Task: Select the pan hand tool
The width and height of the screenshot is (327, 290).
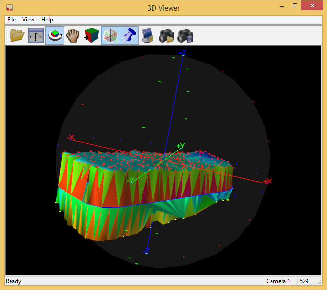Action: point(73,35)
